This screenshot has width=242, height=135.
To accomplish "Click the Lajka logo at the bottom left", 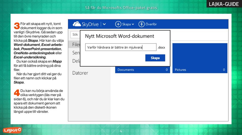I will (x=12, y=130).
